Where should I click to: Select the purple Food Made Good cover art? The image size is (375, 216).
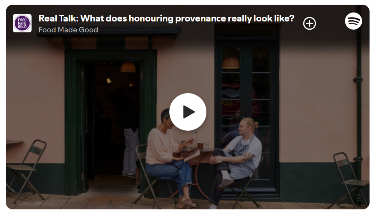(x=22, y=23)
